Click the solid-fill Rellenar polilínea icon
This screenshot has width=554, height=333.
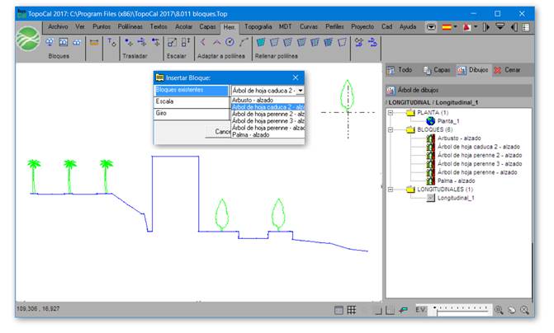pyautogui.click(x=261, y=42)
